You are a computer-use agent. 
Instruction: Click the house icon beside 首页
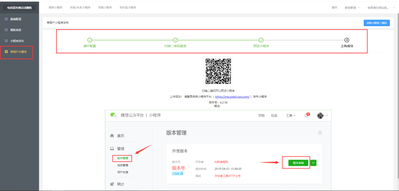112,136
